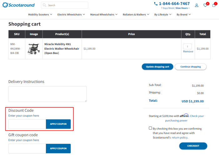Image resolution: width=219 pixels, height=156 pixels.
Task: Click the Qty. column header
Action: tap(188, 34)
